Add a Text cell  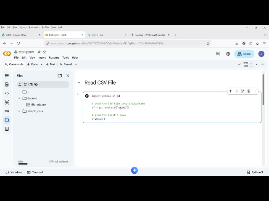tap(50, 64)
